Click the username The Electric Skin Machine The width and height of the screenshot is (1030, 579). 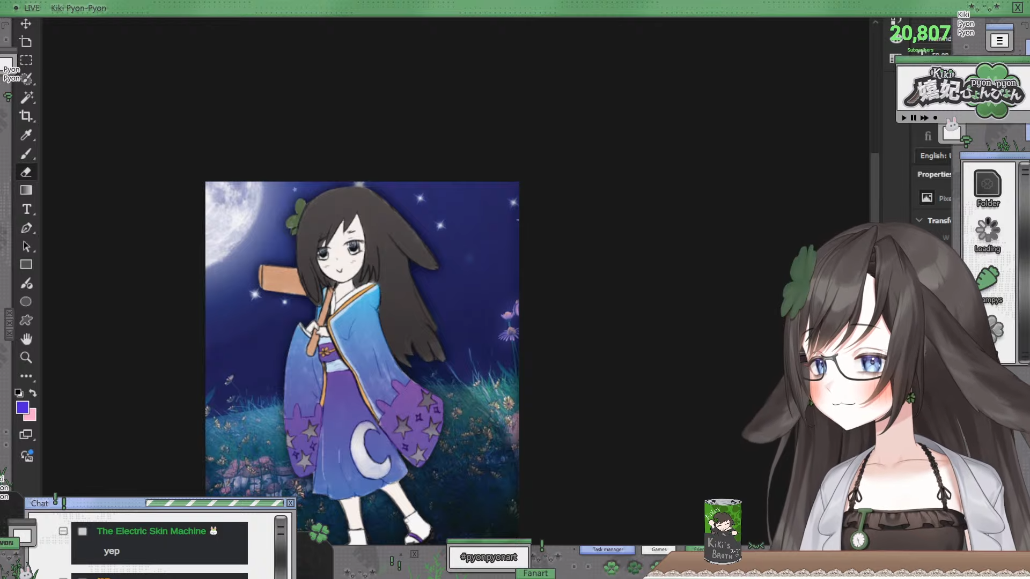(x=151, y=531)
